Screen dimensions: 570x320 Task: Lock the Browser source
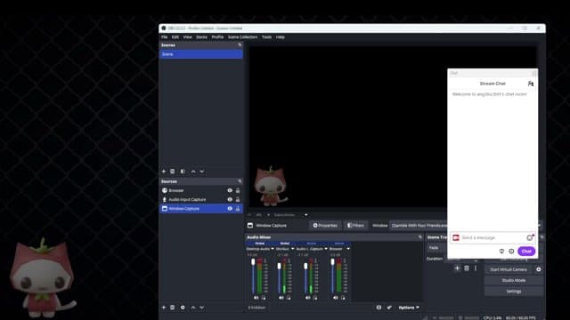[238, 190]
